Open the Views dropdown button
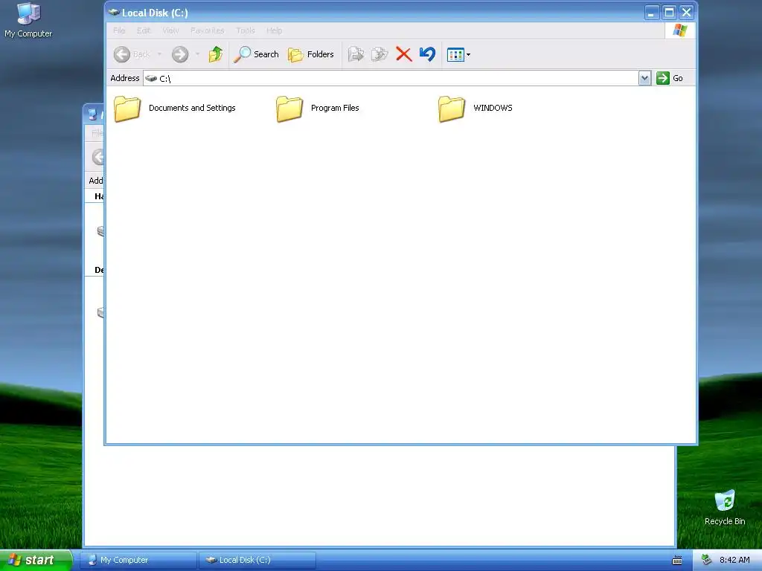 click(x=458, y=54)
